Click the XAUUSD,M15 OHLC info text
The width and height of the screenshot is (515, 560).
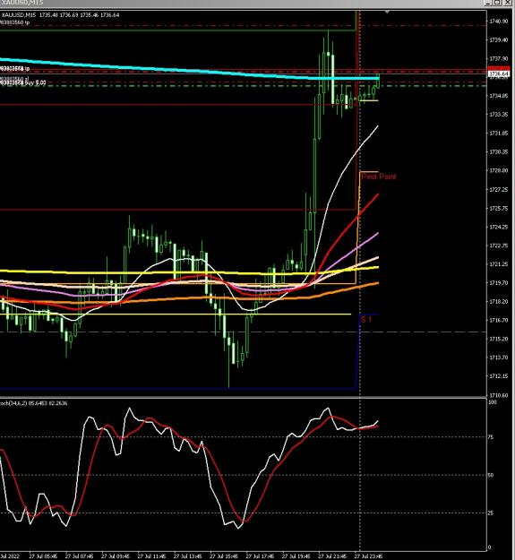coord(60,15)
